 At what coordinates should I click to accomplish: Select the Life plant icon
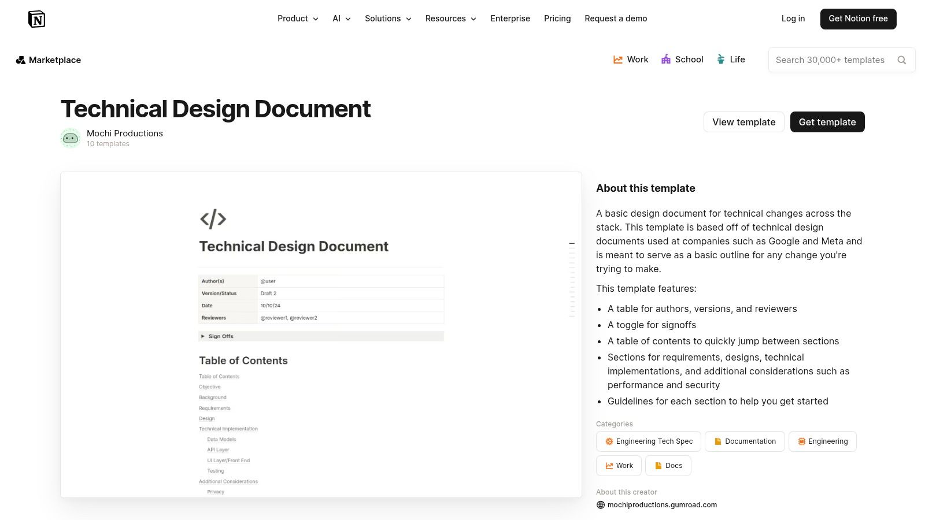tap(721, 60)
